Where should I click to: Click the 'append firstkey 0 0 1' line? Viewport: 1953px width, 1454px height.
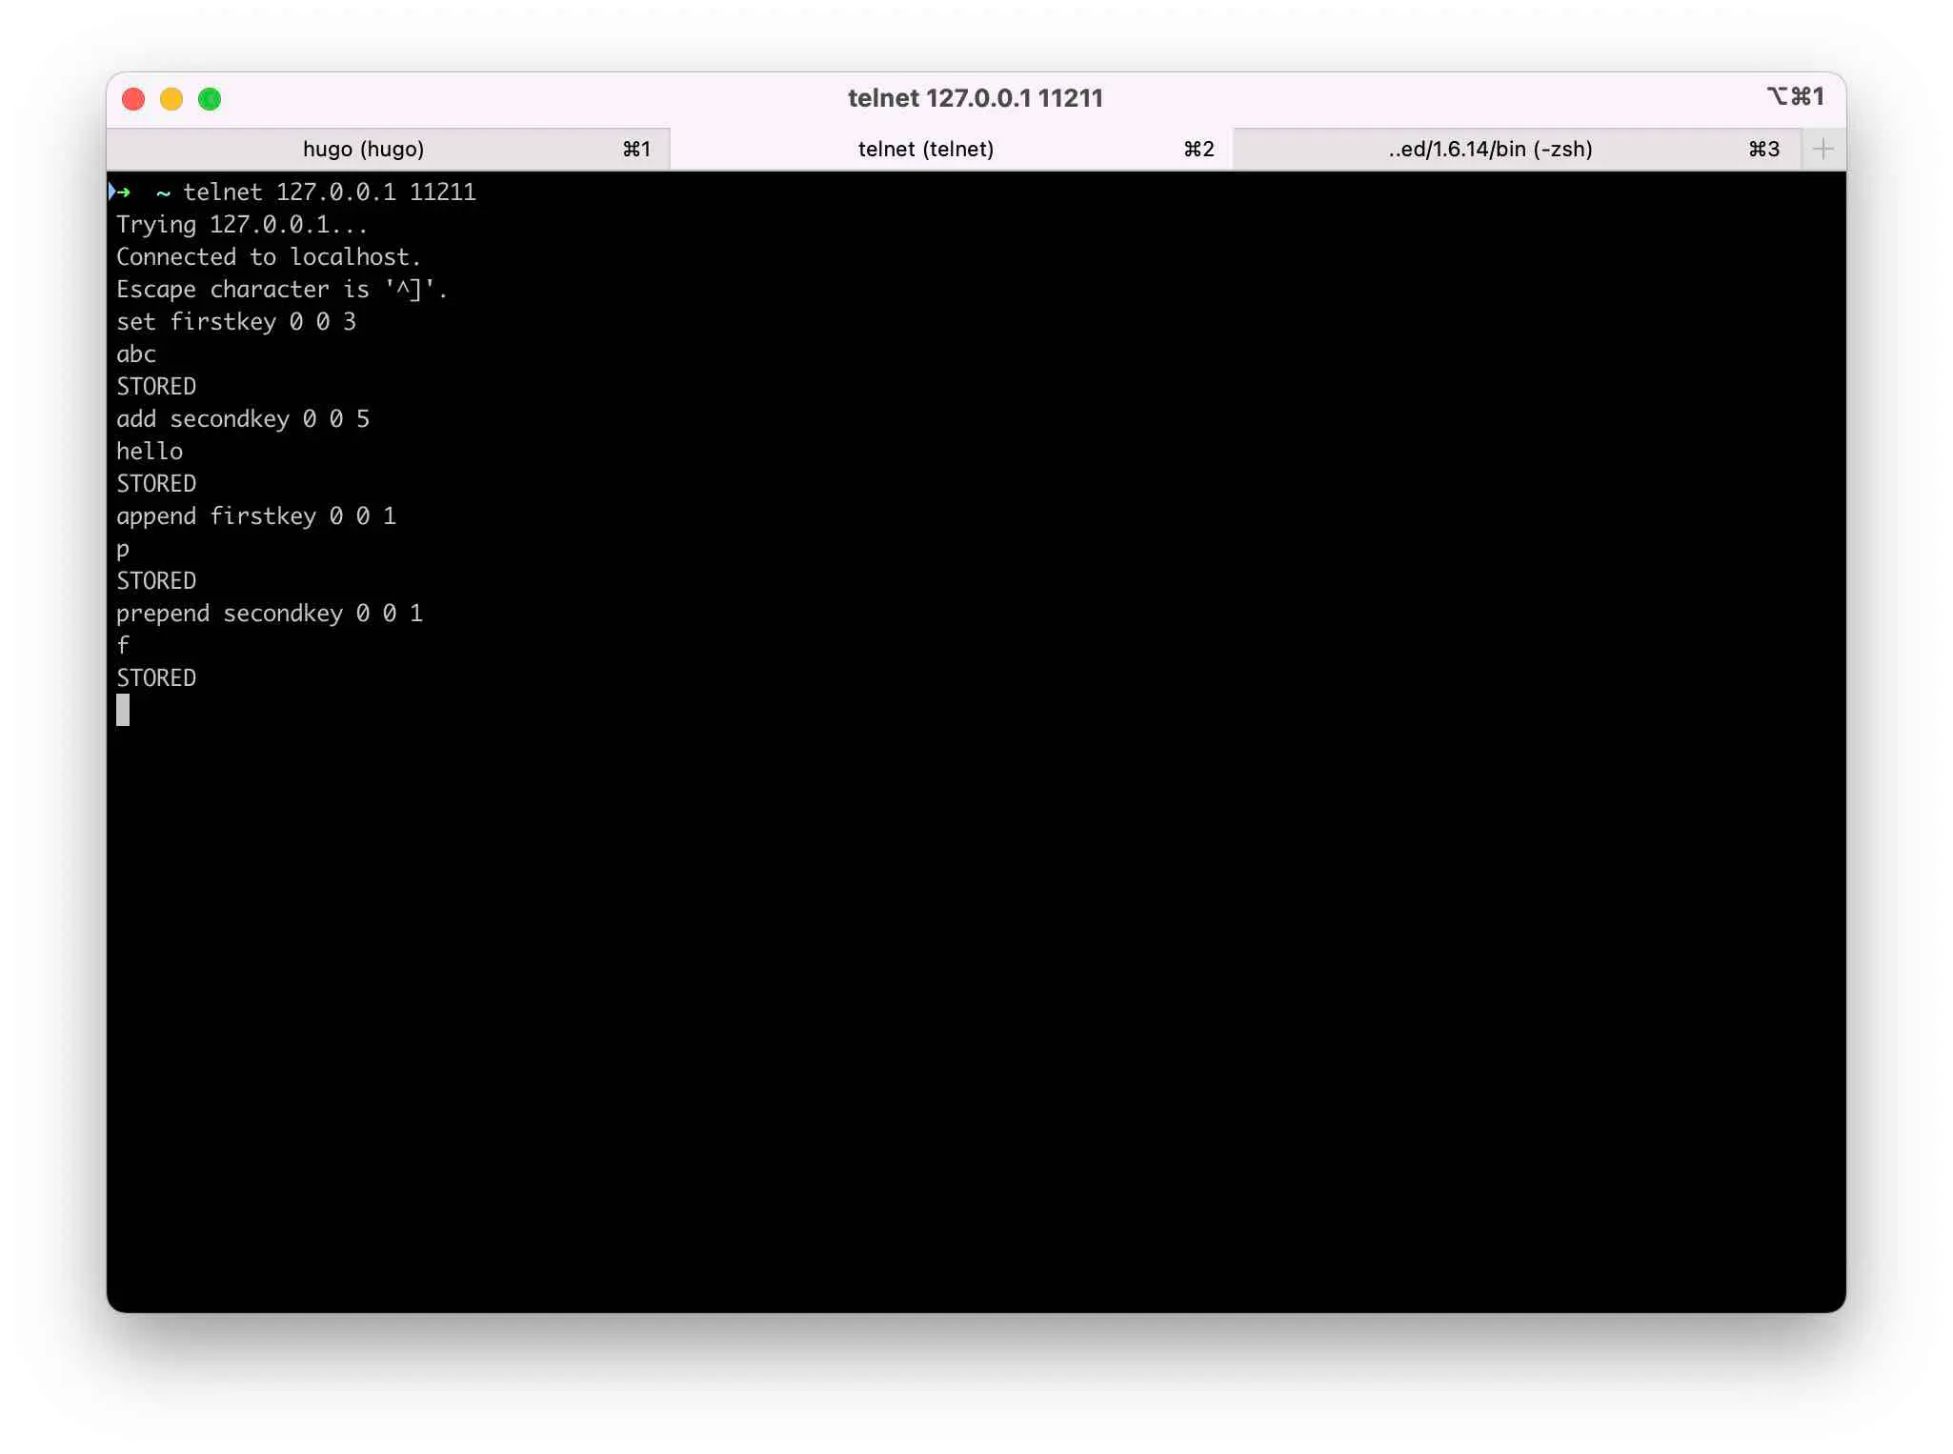[256, 516]
